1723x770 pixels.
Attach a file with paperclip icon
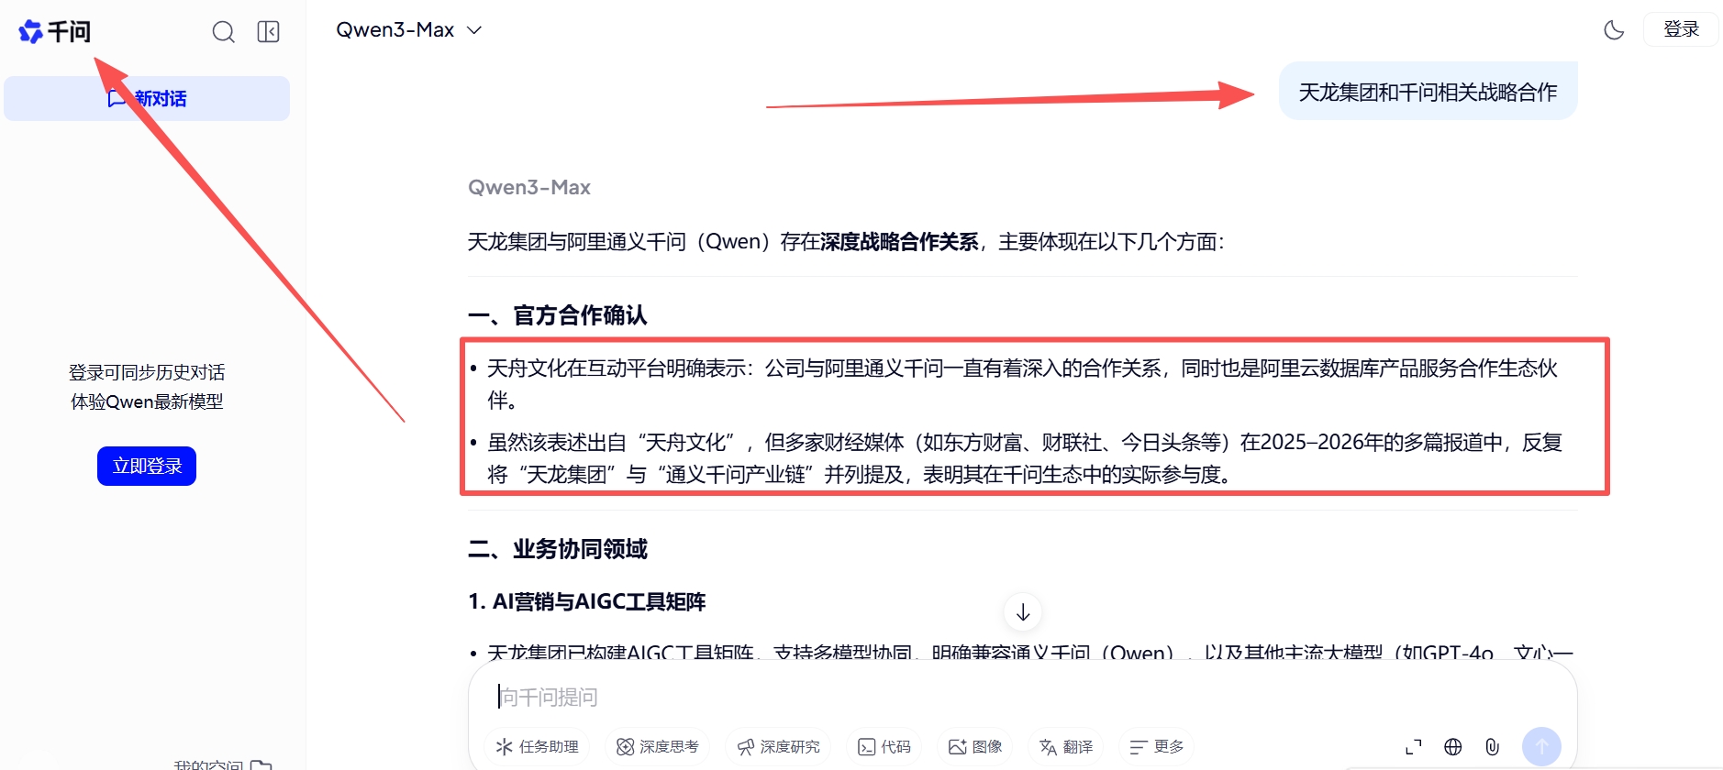point(1493,747)
